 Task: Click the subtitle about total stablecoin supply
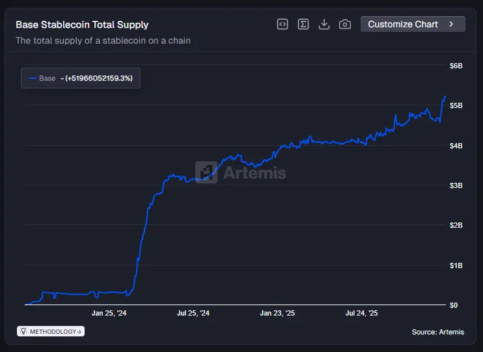point(103,40)
